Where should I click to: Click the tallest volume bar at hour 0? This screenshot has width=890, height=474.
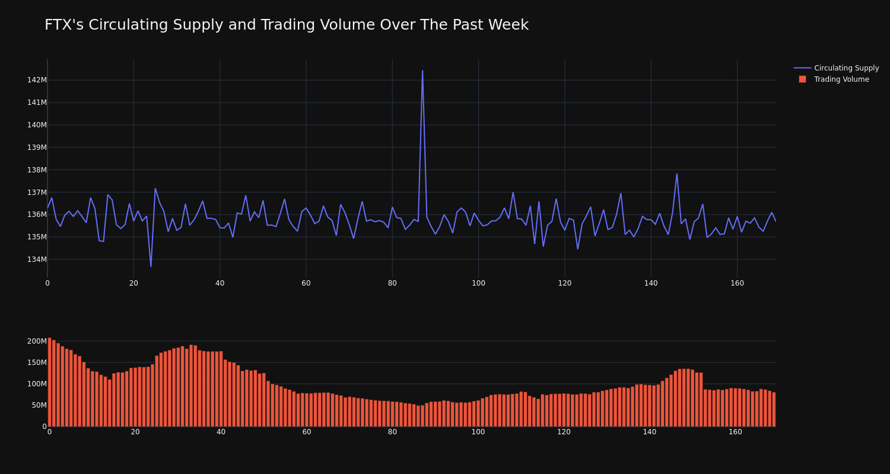click(x=49, y=382)
